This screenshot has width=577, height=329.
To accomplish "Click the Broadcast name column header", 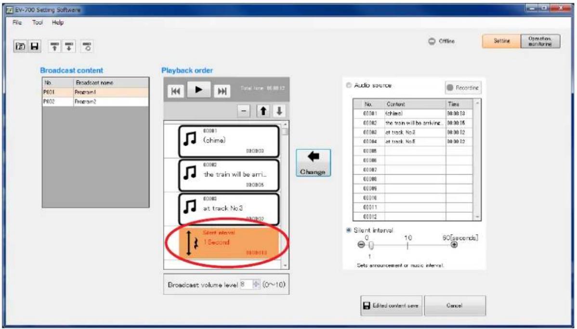I will pyautogui.click(x=111, y=83).
